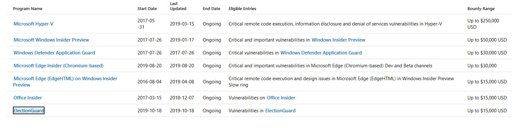This screenshot has height=128, width=523.
Task: Open the focused ElectionGuard program name link
Action: click(29, 111)
